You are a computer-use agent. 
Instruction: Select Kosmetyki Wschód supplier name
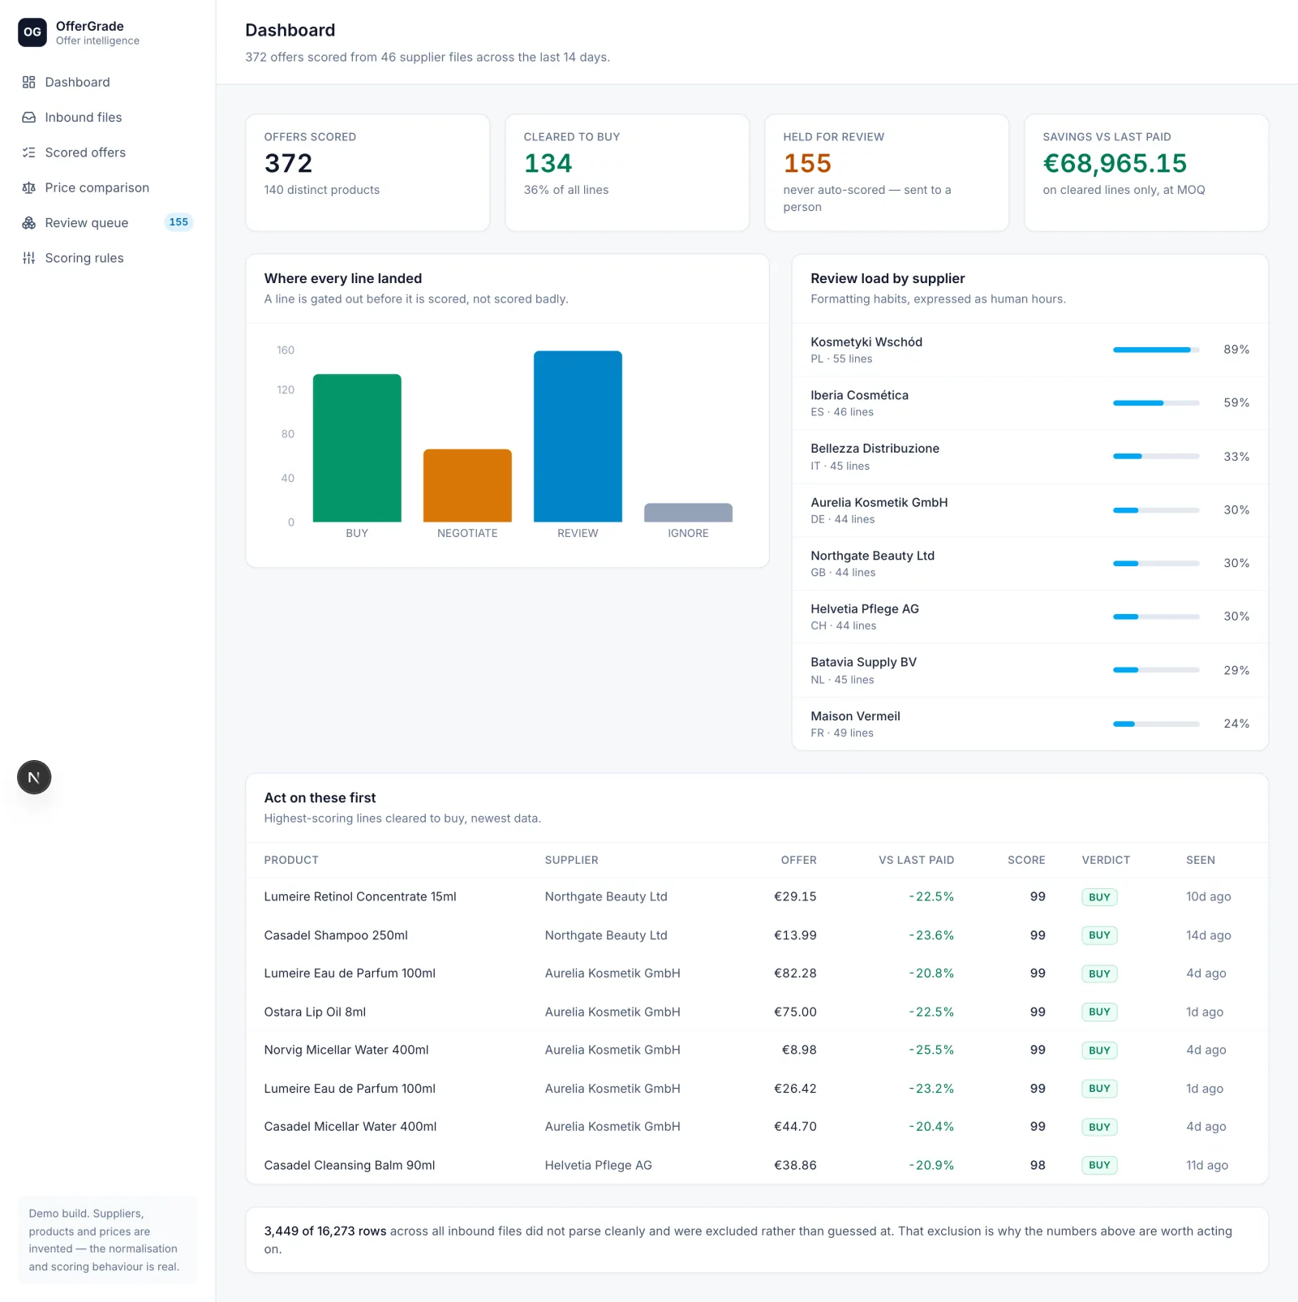click(866, 342)
